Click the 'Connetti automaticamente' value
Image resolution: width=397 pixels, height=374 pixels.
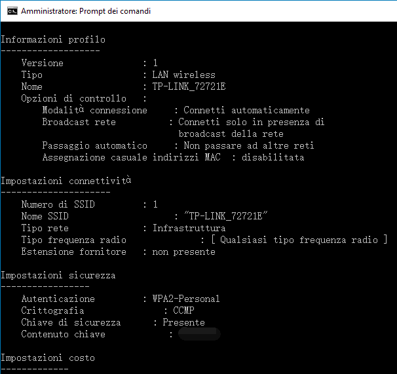click(x=246, y=110)
